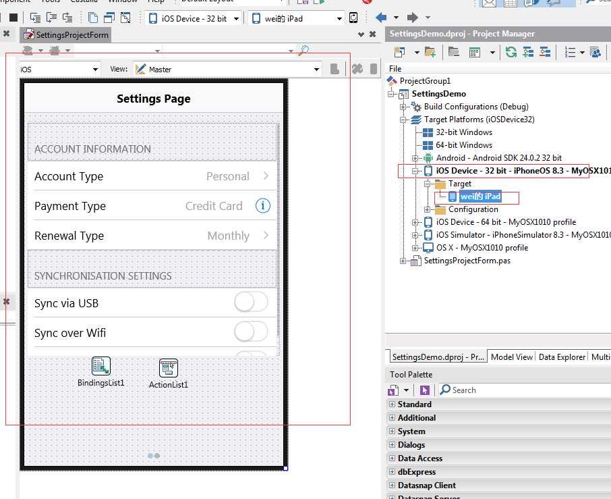Expand the Build Configurations (Debug) node
611x499 pixels.
tap(403, 107)
